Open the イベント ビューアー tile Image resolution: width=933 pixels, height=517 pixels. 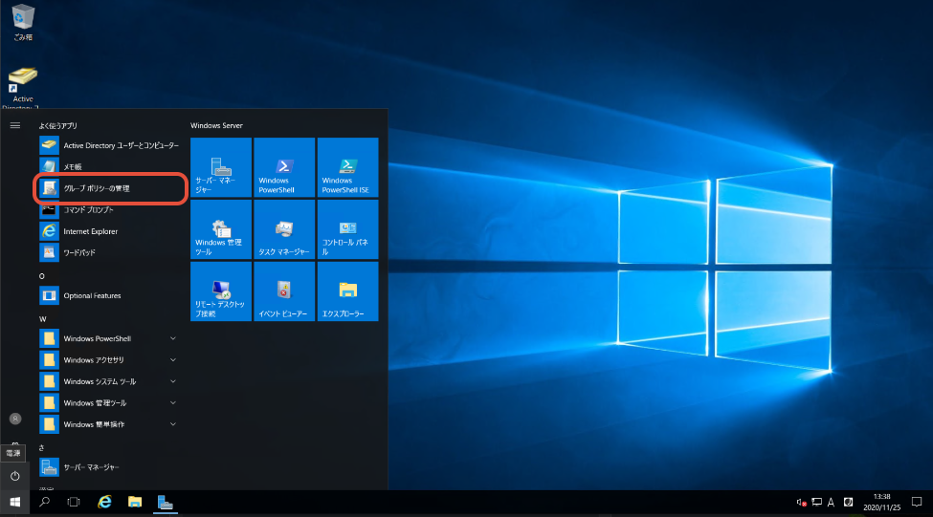tap(284, 291)
